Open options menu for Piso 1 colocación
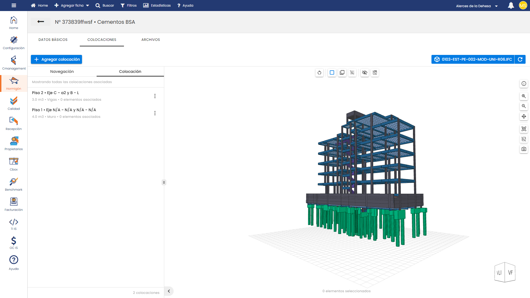Viewport: 530px width, 298px height. (155, 113)
